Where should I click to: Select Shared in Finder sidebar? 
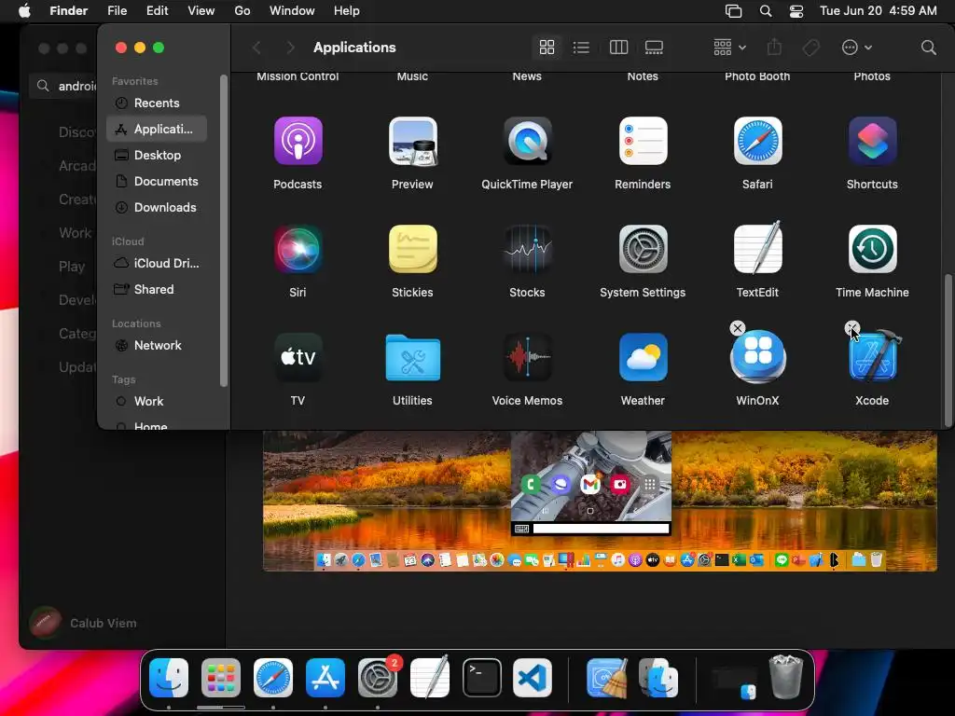tap(157, 290)
